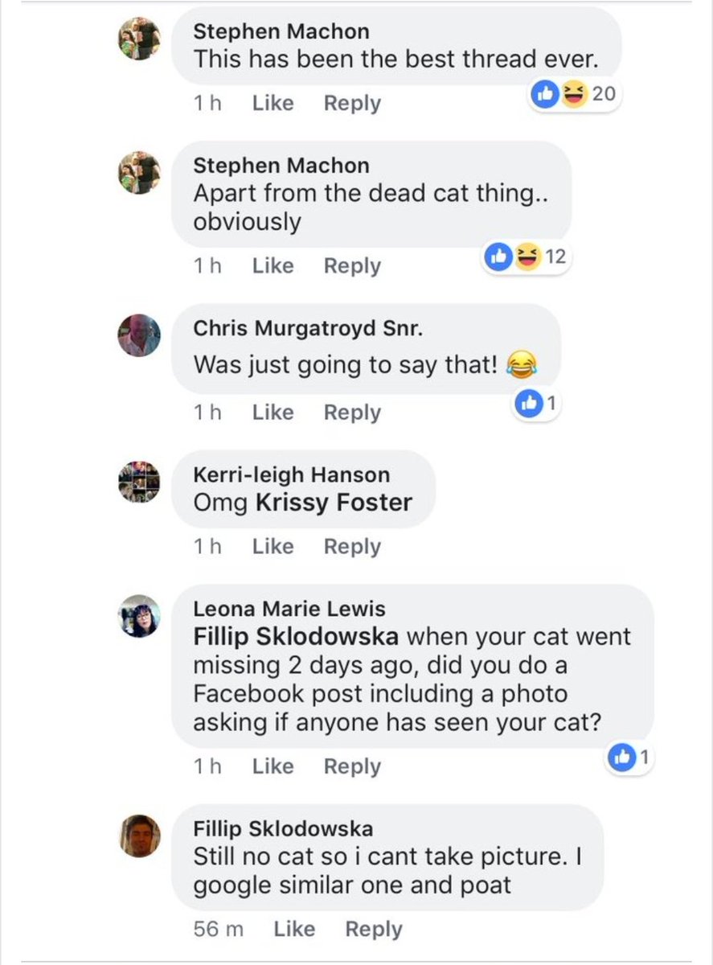Viewport: 713px width, 965px height.
Task: Like the 'best thread ever' comment
Action: (x=272, y=103)
